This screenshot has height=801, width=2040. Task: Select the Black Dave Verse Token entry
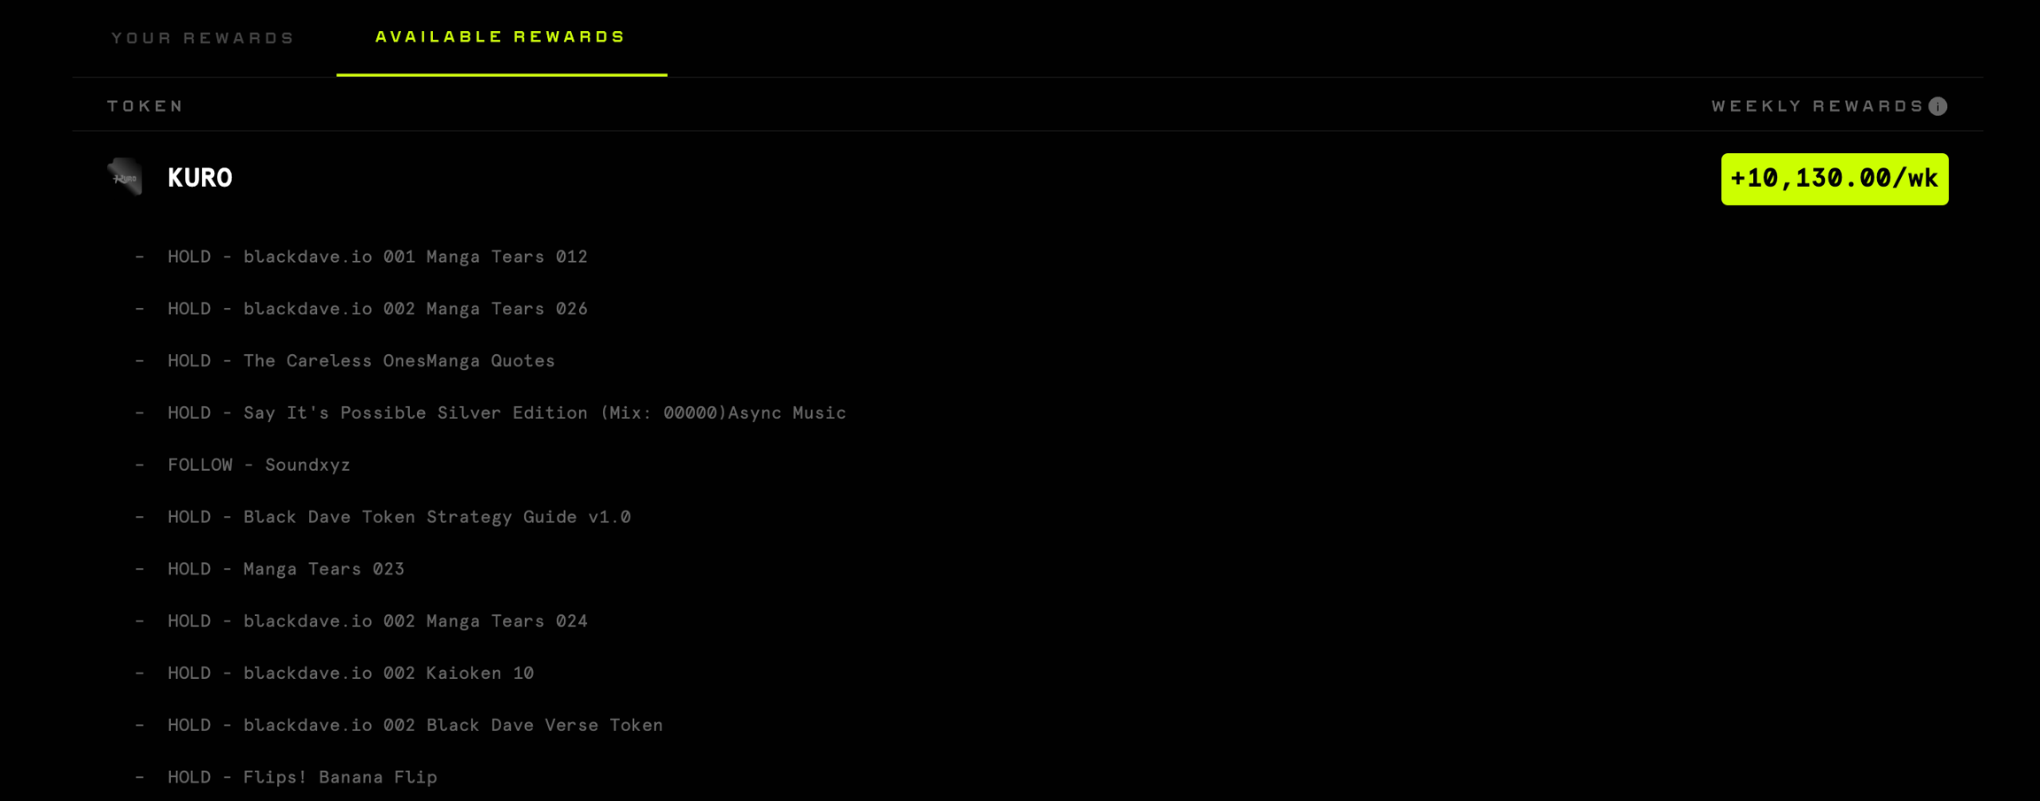click(415, 726)
